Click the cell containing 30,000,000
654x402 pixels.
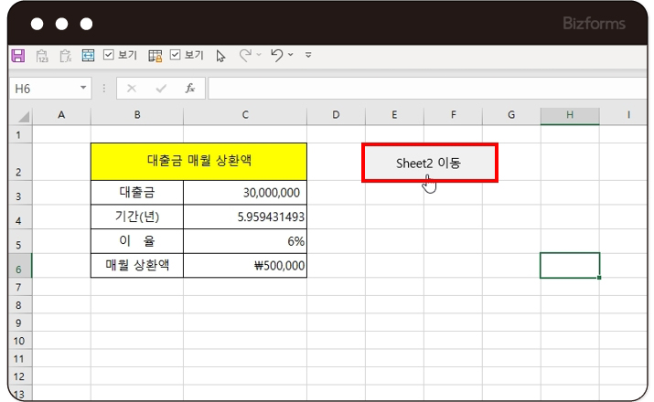(x=245, y=193)
